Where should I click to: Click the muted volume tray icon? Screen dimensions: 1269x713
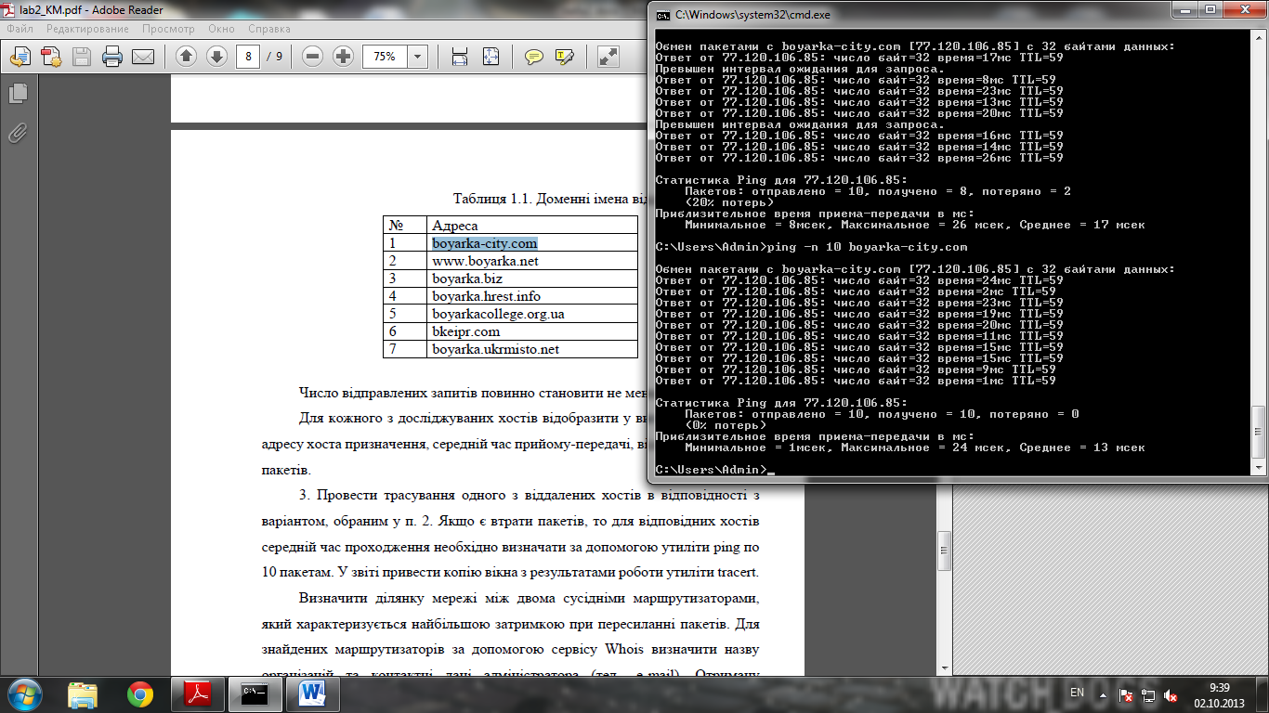[1172, 694]
